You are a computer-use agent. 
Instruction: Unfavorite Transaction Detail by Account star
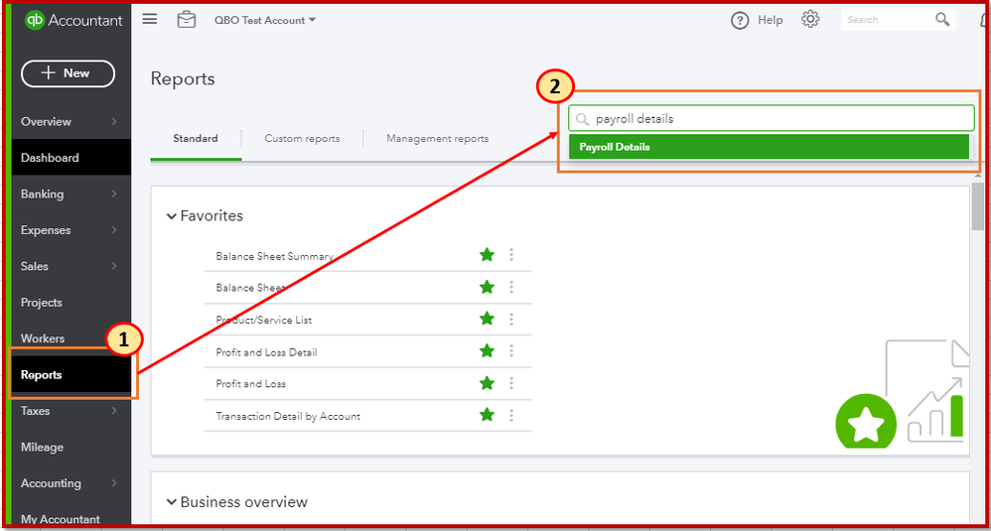(x=487, y=415)
